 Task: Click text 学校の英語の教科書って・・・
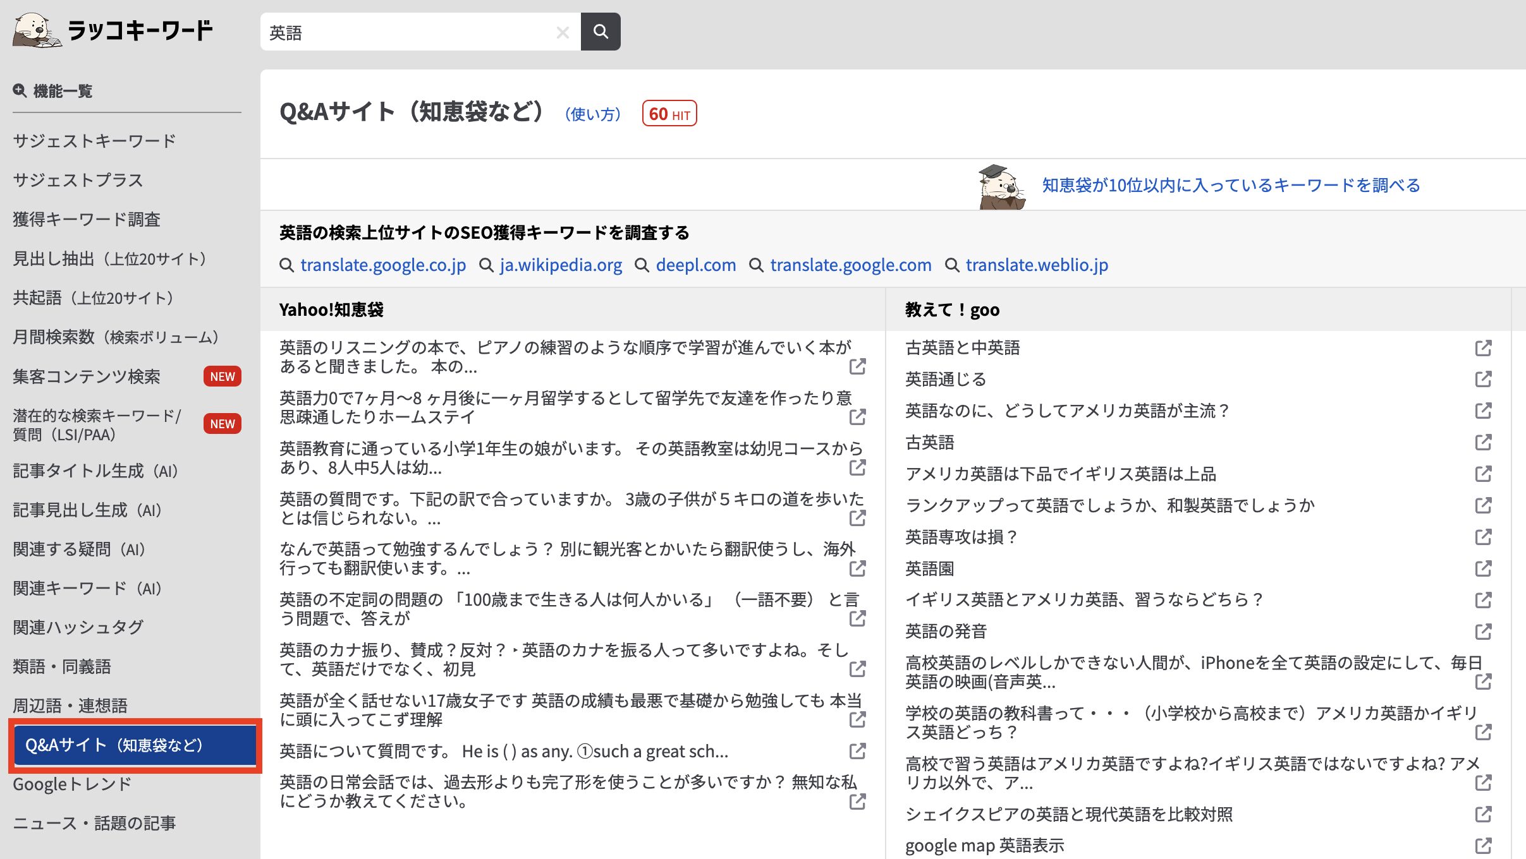(1191, 723)
